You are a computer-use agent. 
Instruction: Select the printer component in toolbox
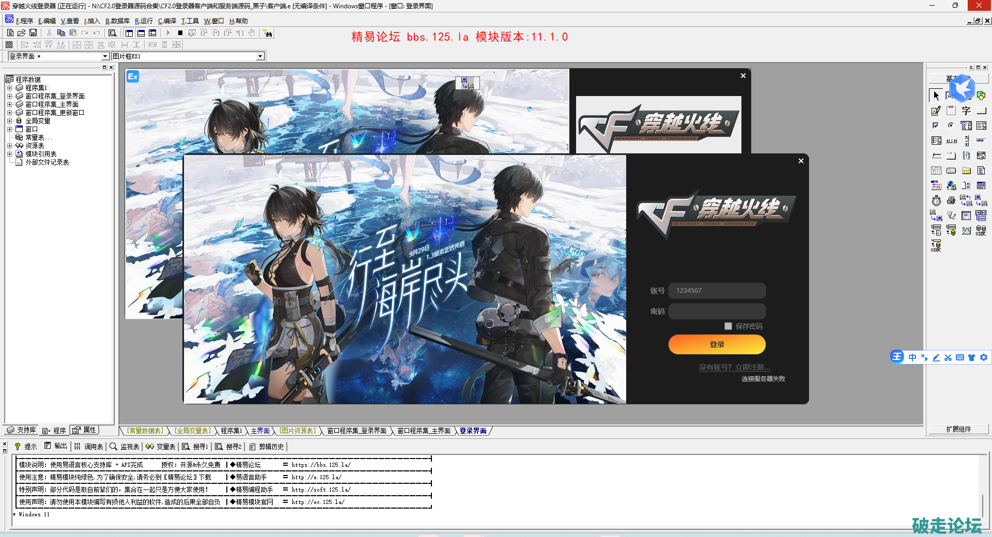[951, 200]
